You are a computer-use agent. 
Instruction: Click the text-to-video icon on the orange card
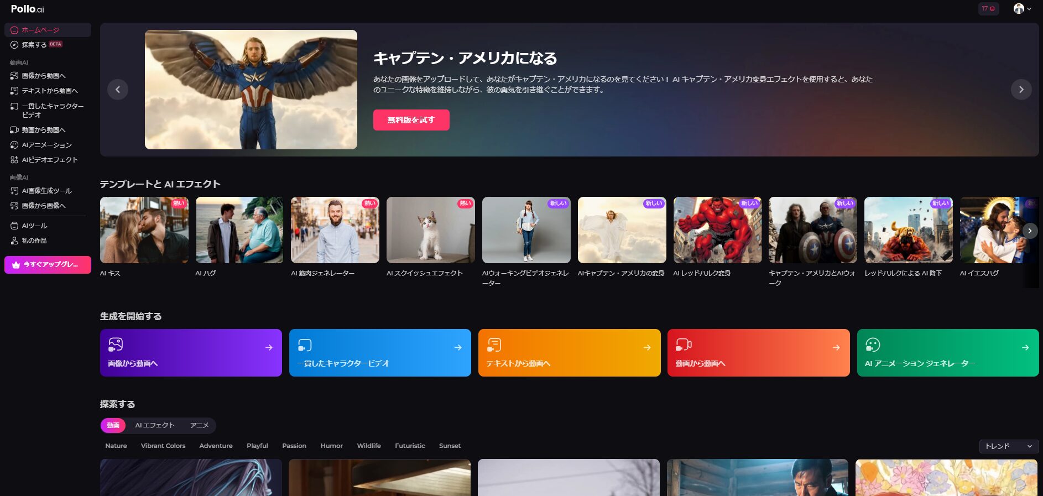(x=494, y=344)
